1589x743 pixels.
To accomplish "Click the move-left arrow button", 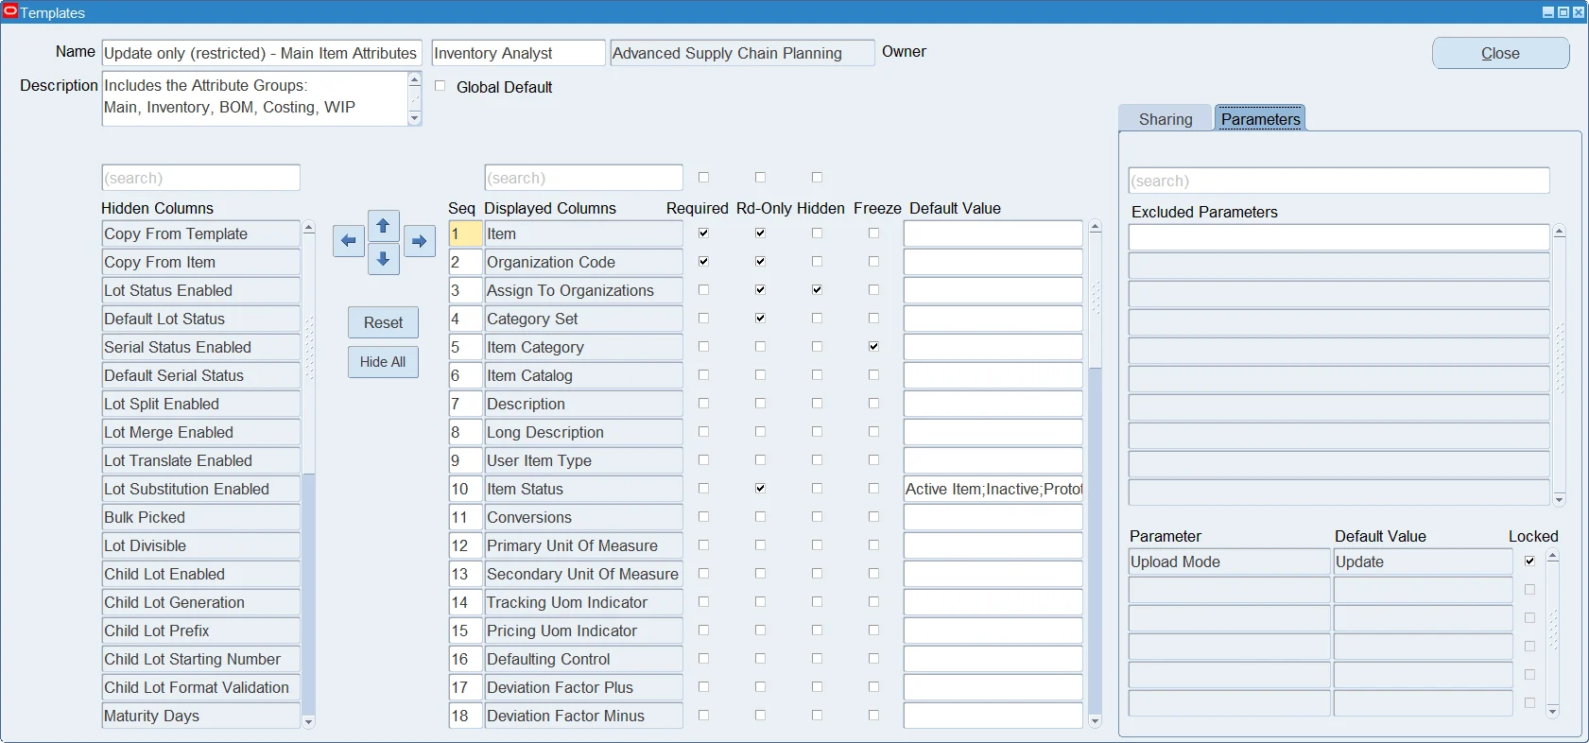I will click(349, 241).
